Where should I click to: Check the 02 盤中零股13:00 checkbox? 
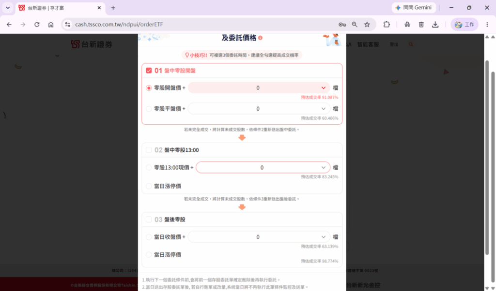(x=149, y=150)
